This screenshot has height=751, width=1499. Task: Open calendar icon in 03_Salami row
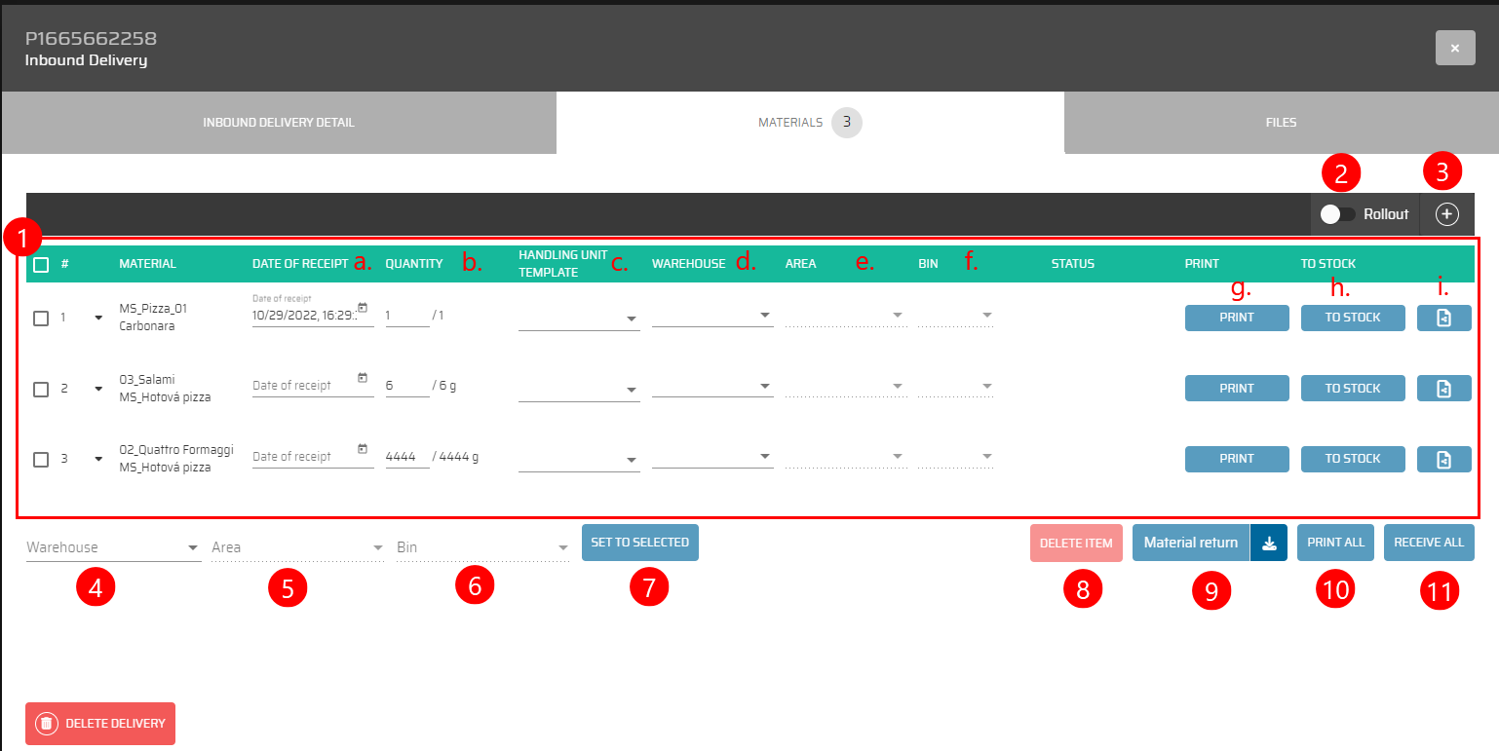tap(363, 378)
